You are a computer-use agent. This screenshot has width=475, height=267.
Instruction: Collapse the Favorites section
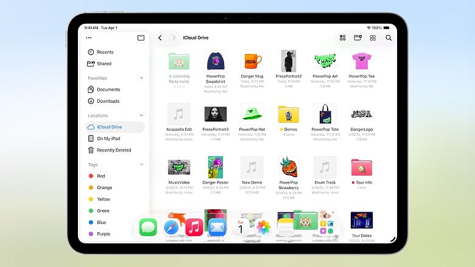tap(141, 78)
